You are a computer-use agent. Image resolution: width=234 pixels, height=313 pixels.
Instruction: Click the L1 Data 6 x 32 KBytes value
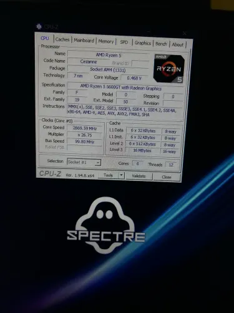point(143,131)
